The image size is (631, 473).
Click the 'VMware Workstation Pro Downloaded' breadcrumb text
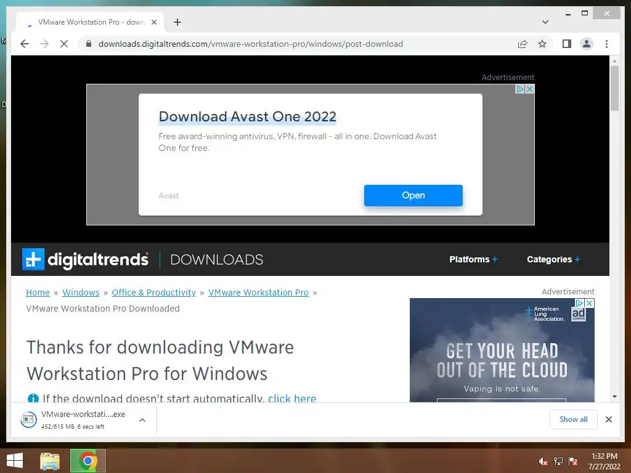103,309
